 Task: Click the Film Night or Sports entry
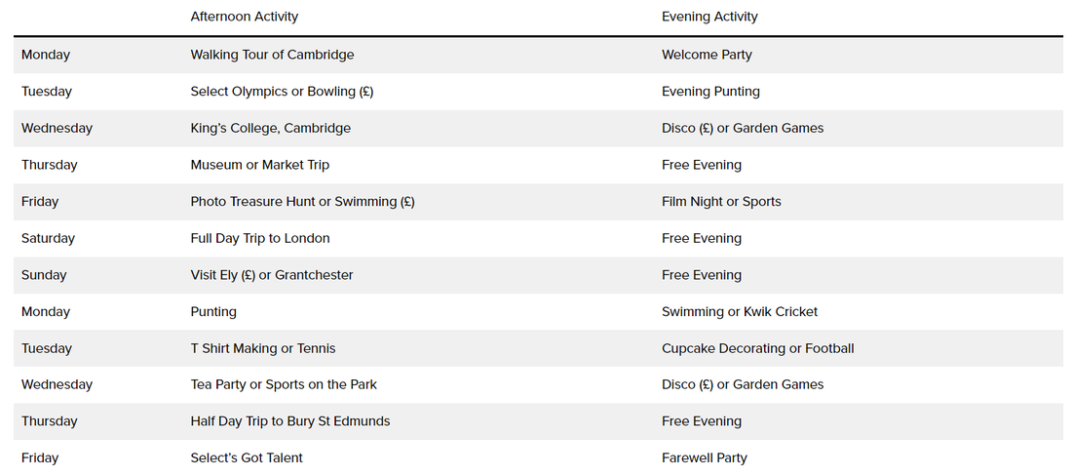coord(721,202)
